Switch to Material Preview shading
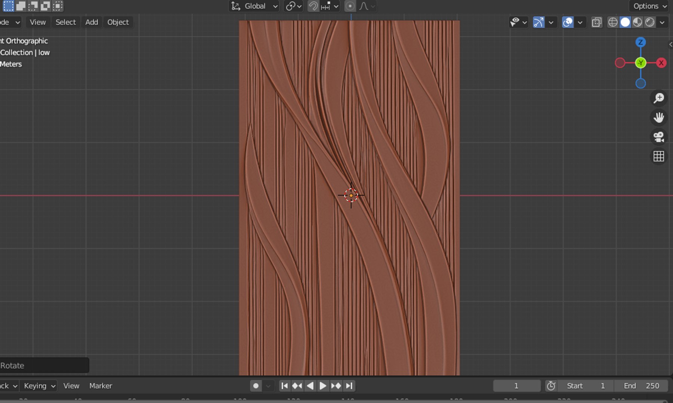Image resolution: width=673 pixels, height=403 pixels. 638,22
